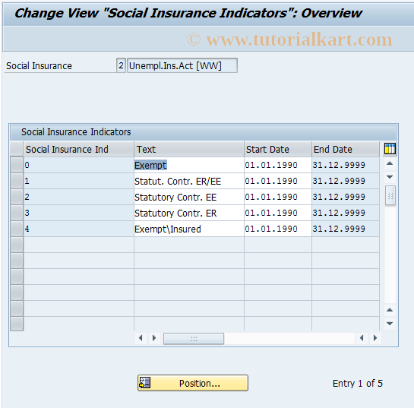Select row selector for indicator 2
This screenshot has width=414, height=408.
(x=17, y=197)
